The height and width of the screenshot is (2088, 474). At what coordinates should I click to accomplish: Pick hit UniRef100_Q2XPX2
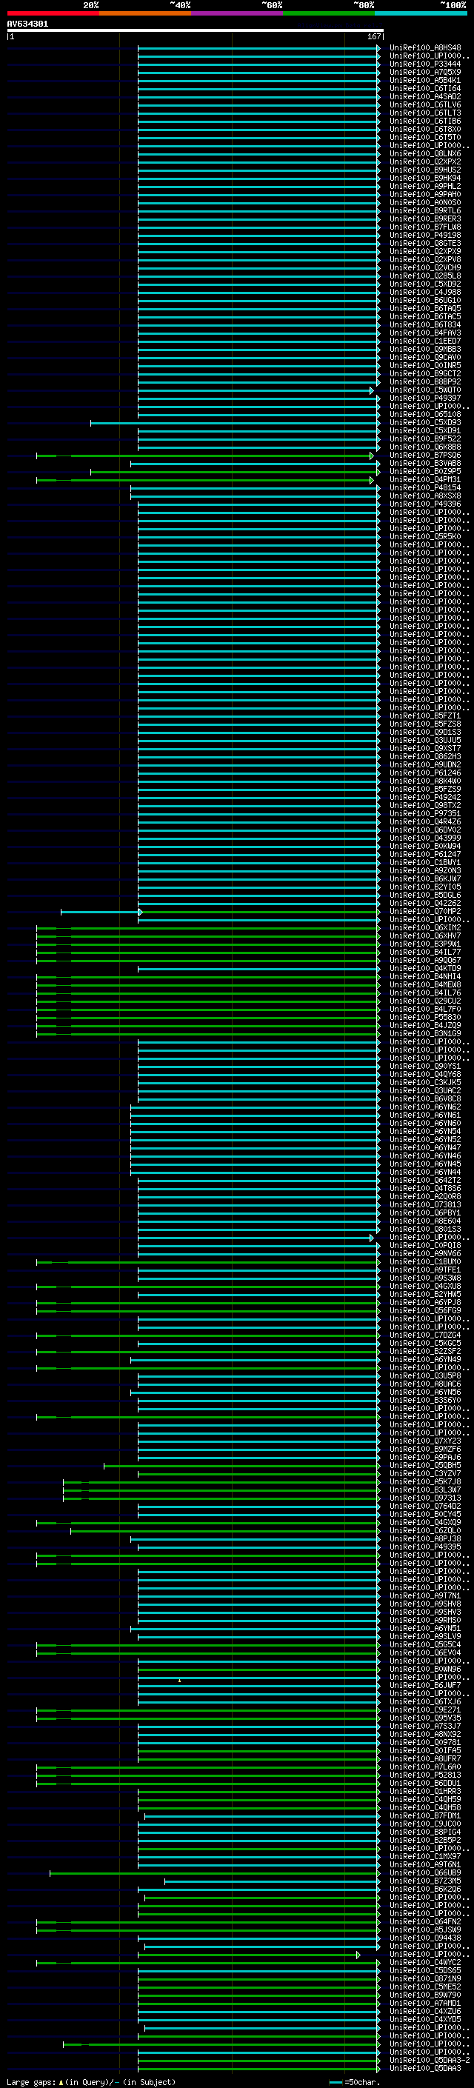click(x=424, y=162)
